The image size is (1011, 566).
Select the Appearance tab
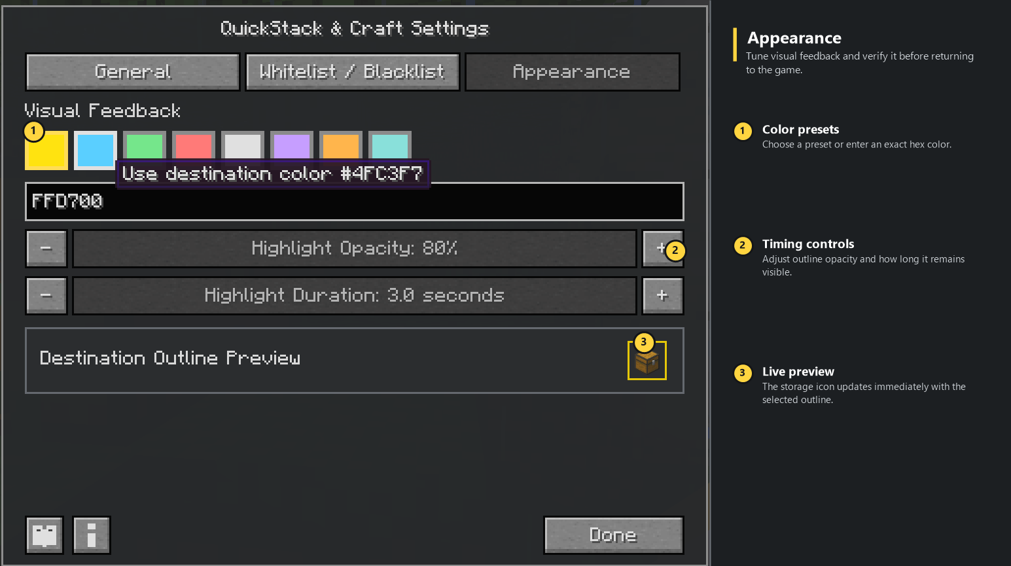point(573,72)
